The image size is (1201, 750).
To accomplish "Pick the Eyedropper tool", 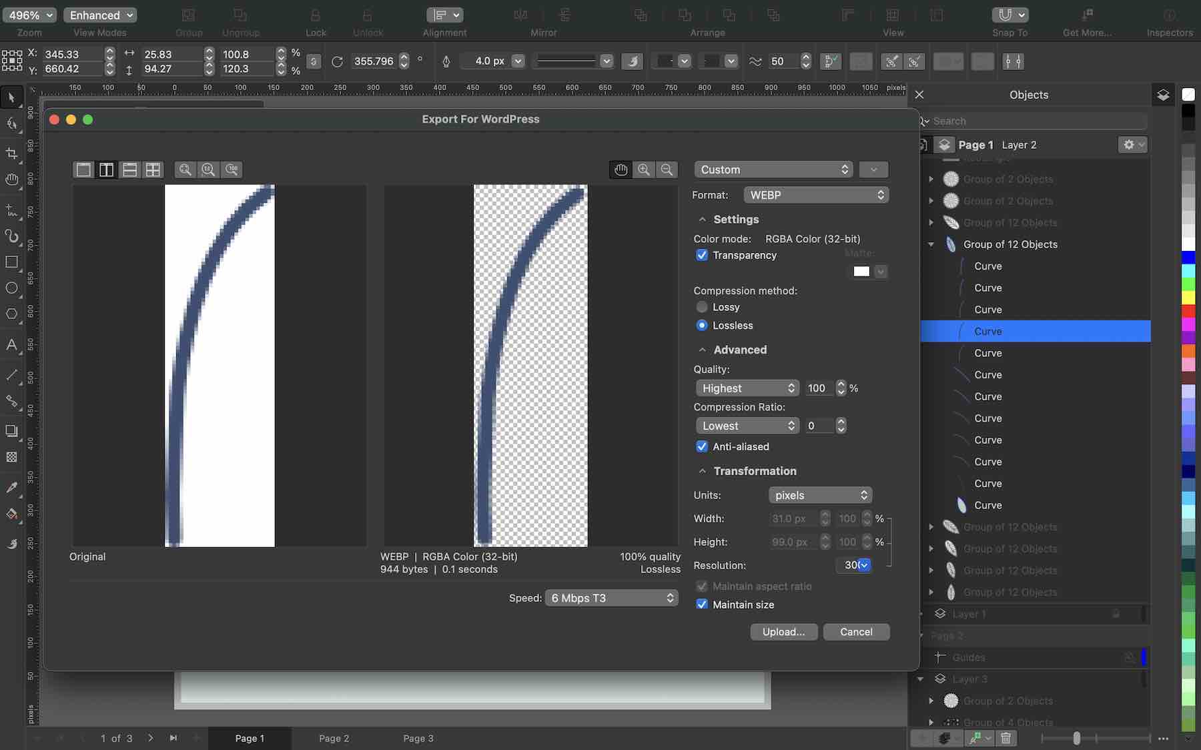I will point(11,487).
